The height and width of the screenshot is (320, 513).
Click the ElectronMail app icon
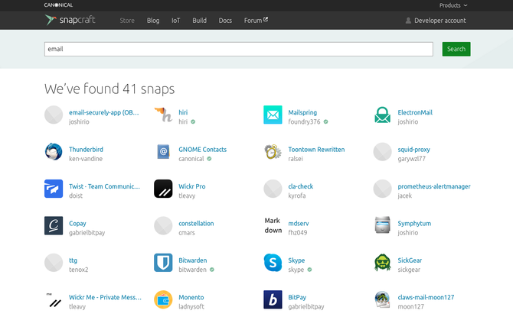[x=383, y=115]
